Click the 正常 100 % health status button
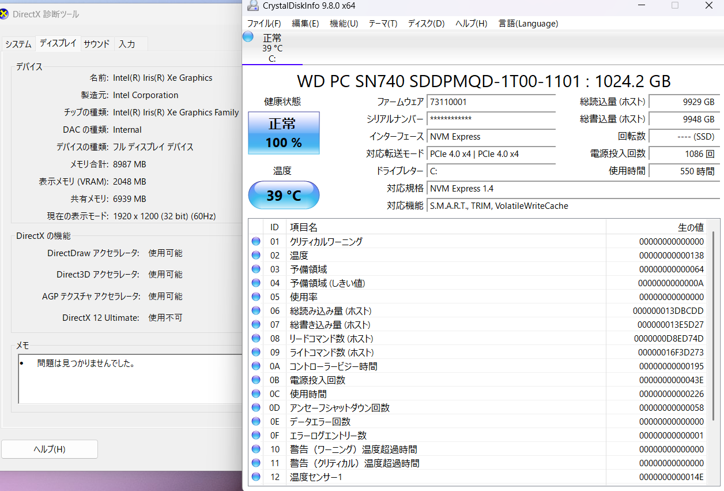 tap(284, 133)
